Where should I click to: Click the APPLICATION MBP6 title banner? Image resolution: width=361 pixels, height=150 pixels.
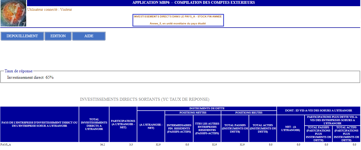tap(193, 3)
